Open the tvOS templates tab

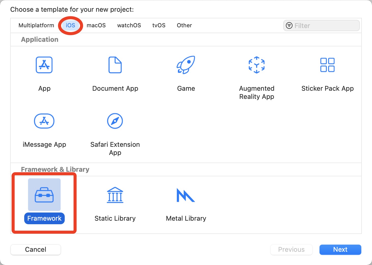159,25
